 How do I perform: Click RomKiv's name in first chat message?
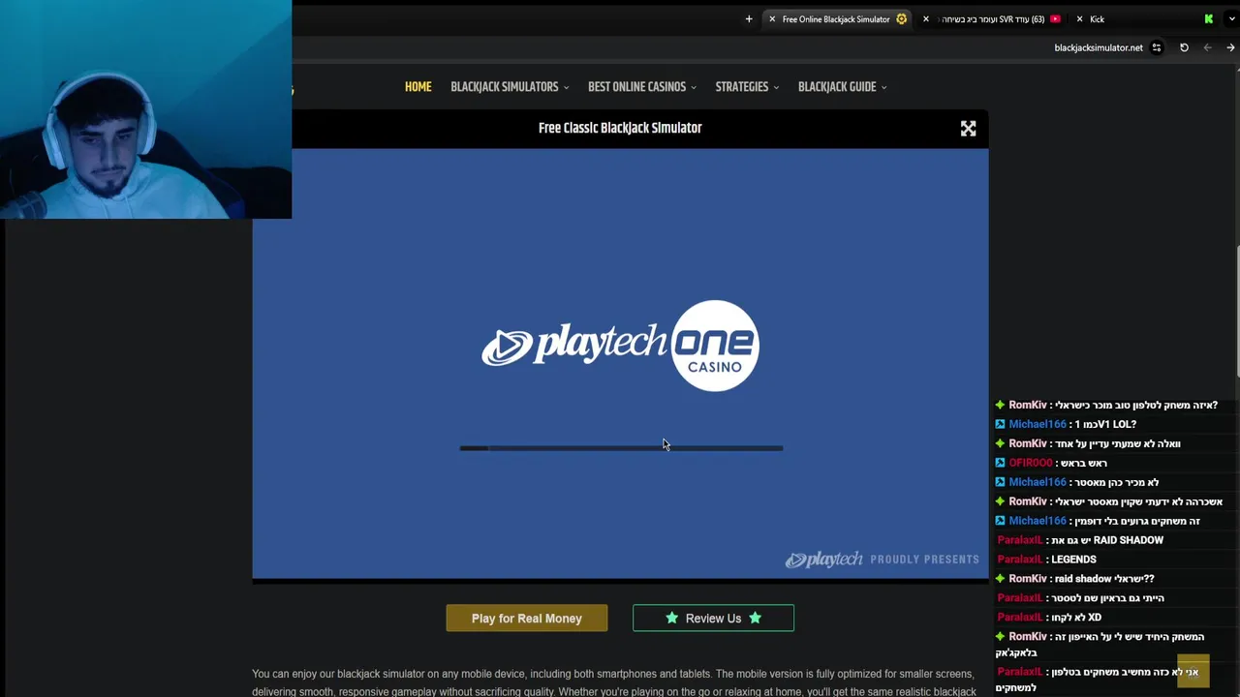click(x=1027, y=405)
